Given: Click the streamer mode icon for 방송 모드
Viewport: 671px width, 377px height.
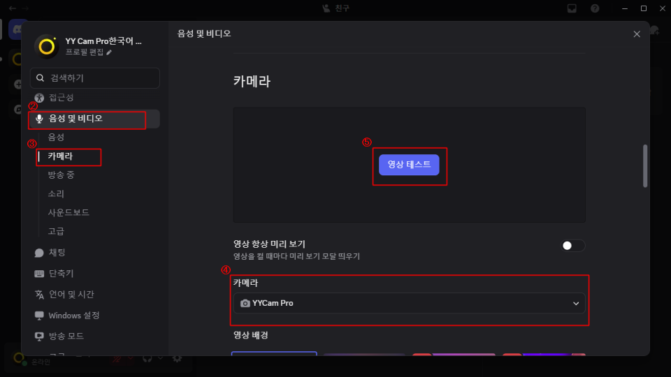Looking at the screenshot, I should (39, 337).
